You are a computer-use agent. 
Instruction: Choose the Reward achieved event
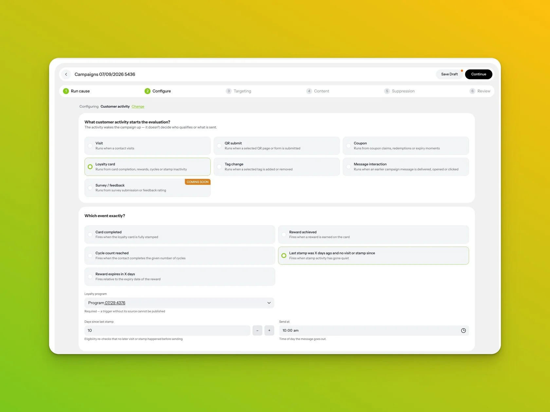click(374, 234)
